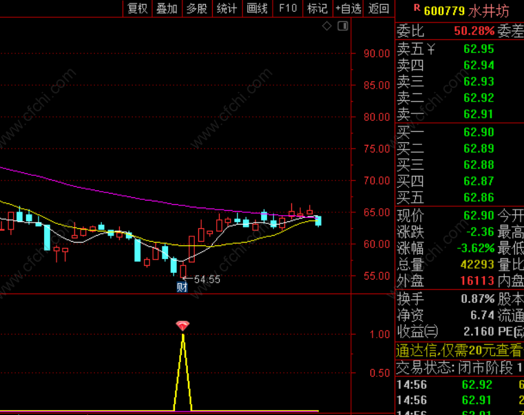This screenshot has height=415, width=524.
Task: Select 买二 price 62.89
Action: point(479,148)
